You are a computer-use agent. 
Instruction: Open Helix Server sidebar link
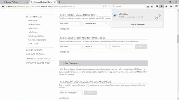pyautogui.click(x=32, y=21)
